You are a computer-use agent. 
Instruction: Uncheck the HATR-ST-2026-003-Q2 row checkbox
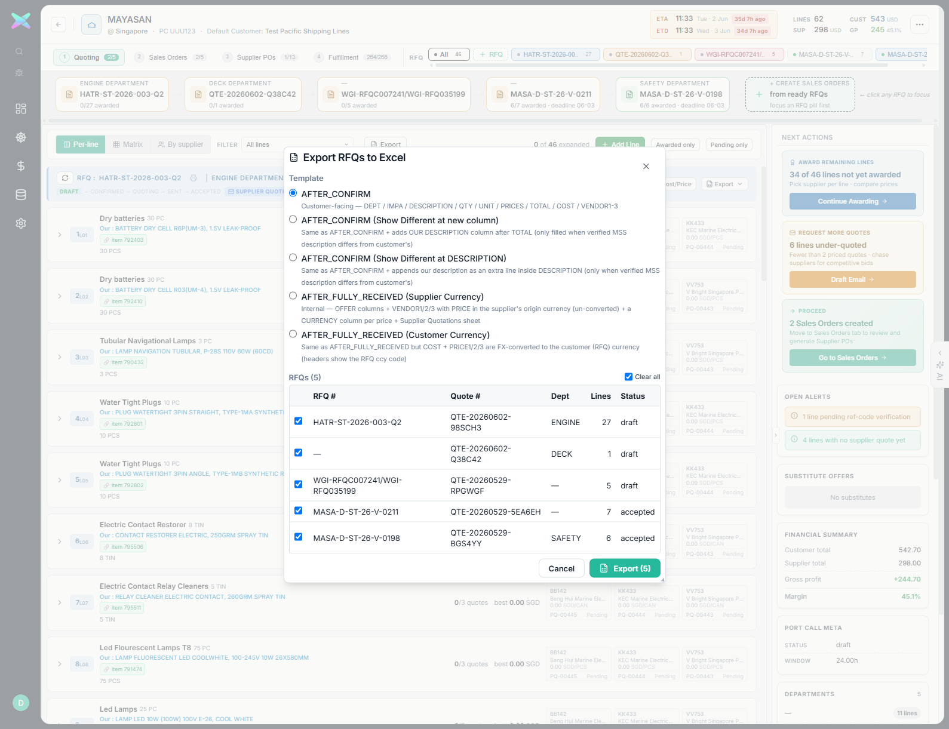(299, 422)
